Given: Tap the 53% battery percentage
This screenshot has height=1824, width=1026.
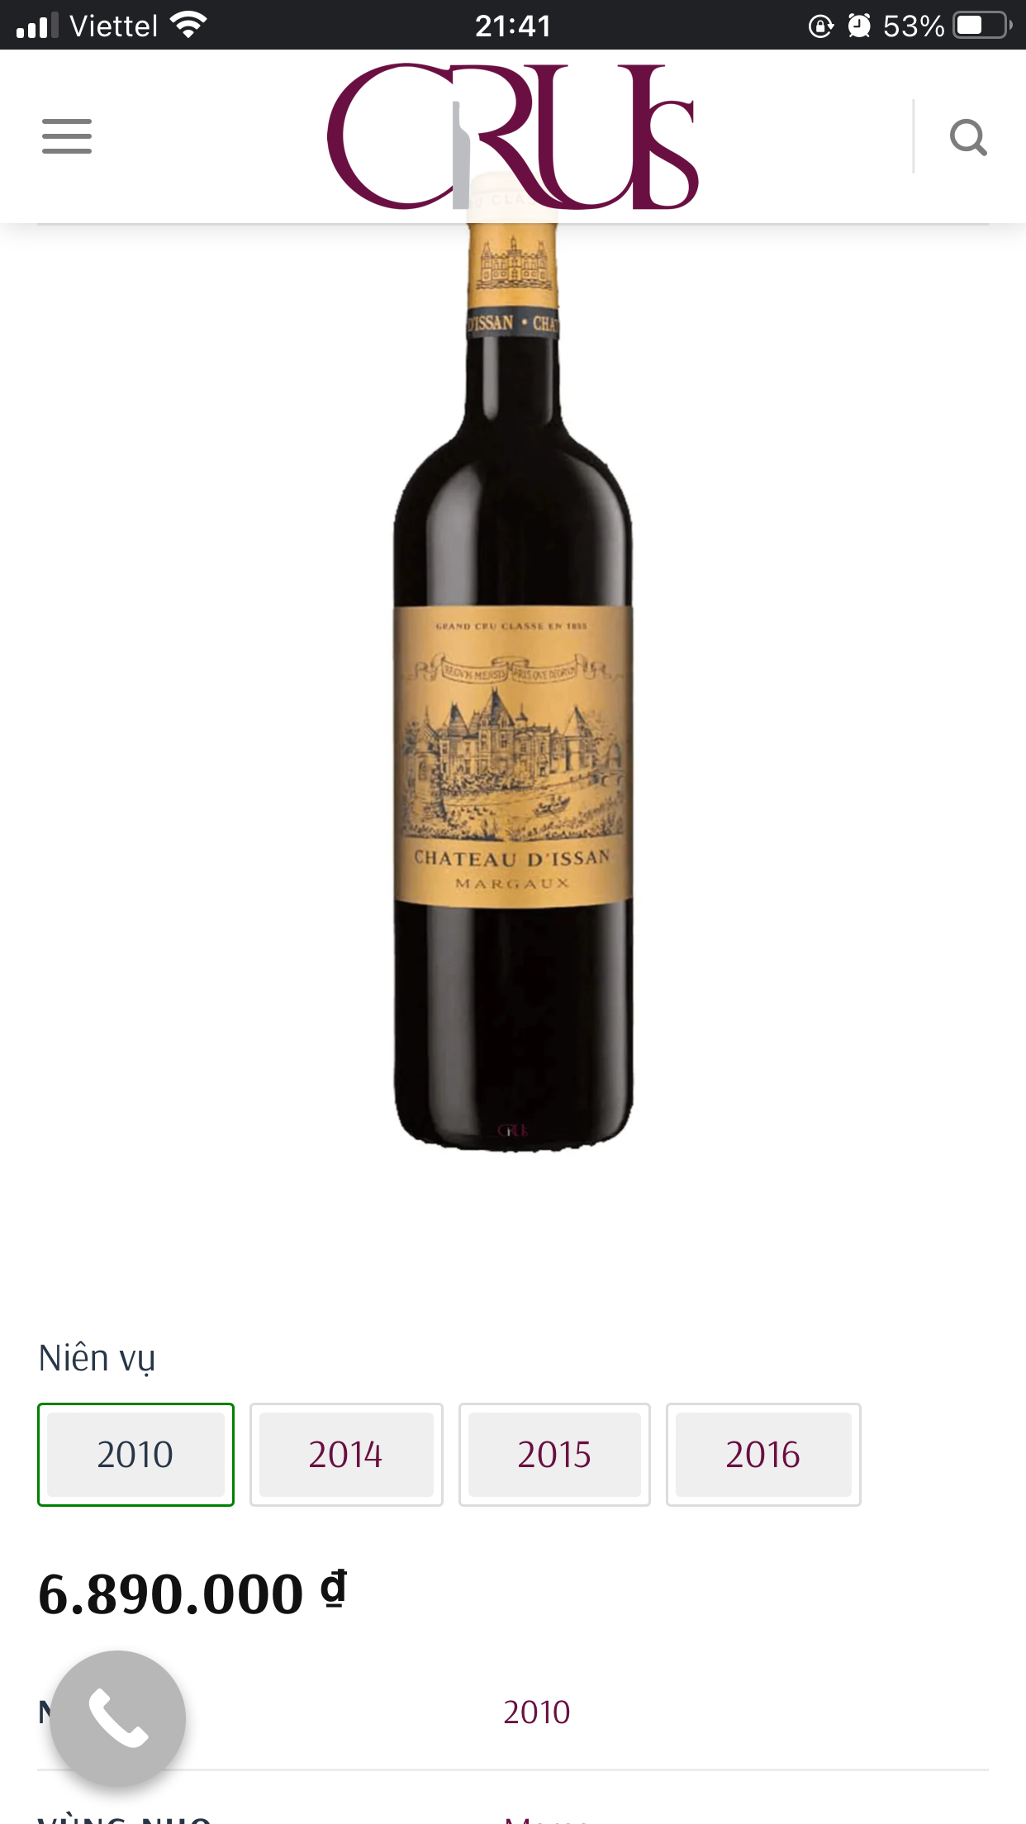Looking at the screenshot, I should pos(913,26).
